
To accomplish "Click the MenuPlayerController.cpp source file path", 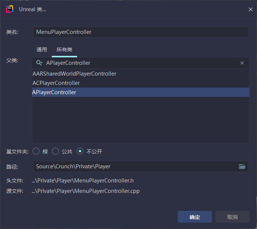I will click(86, 191).
